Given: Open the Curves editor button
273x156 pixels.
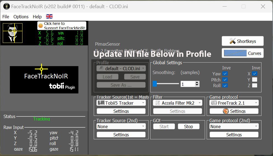Looking at the screenshot, I should pyautogui.click(x=243, y=53).
